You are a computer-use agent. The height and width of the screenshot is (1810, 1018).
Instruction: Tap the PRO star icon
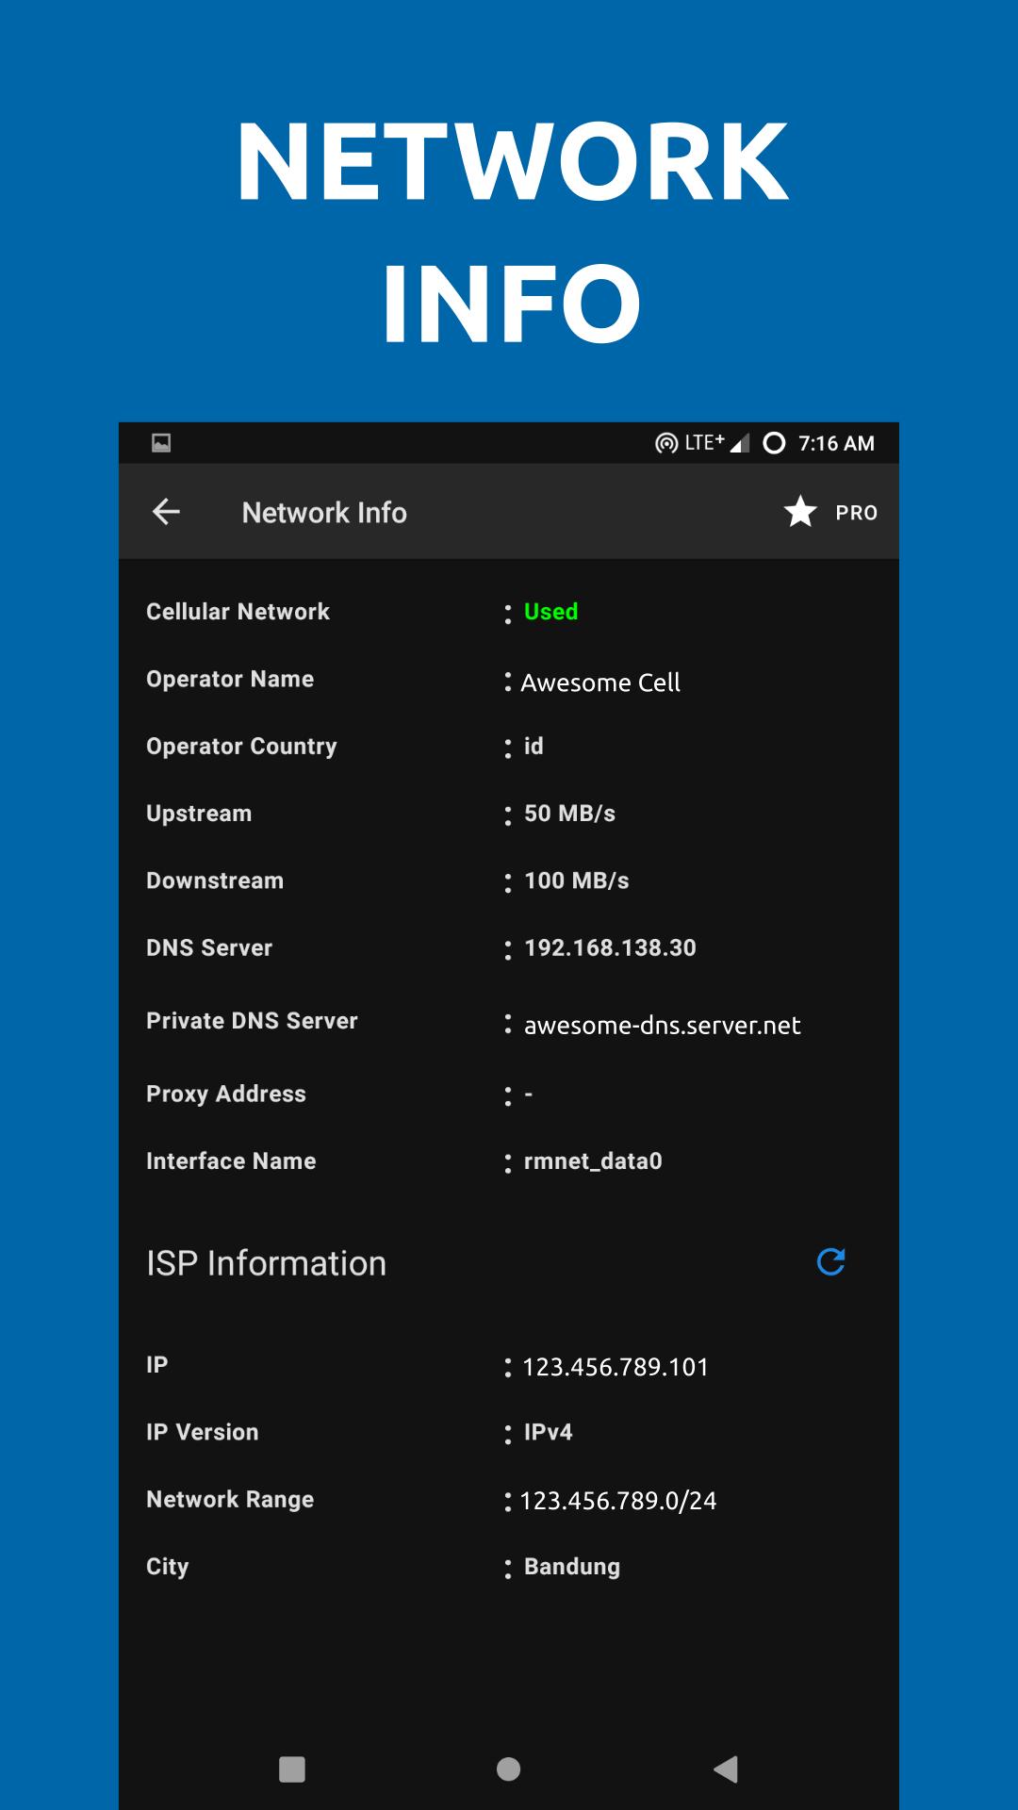pos(800,512)
